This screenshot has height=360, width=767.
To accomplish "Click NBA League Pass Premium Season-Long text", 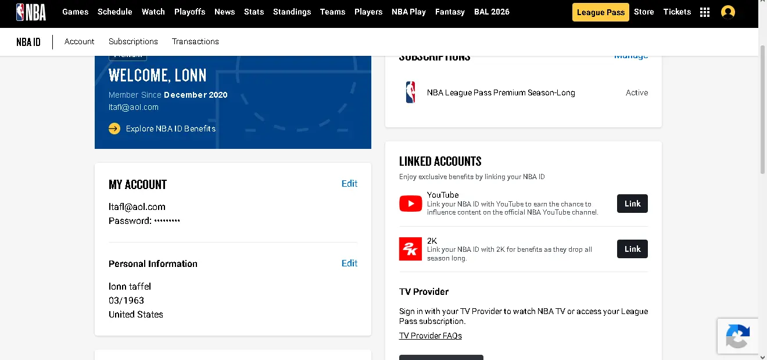I will tap(501, 92).
